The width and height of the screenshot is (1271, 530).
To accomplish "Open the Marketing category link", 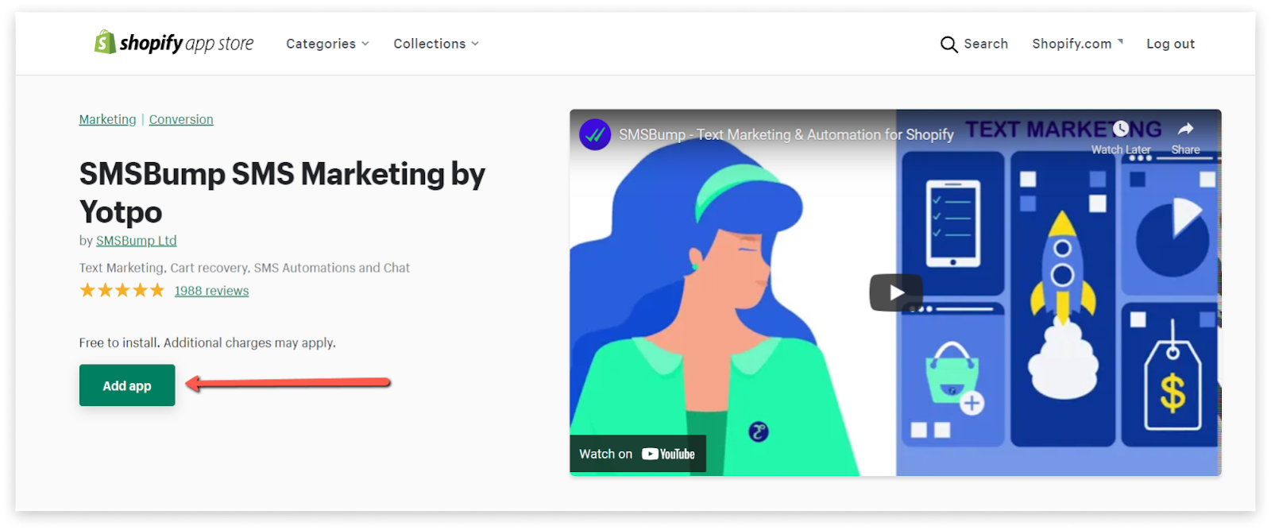I will coord(107,119).
